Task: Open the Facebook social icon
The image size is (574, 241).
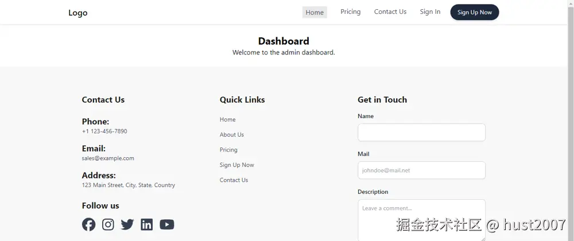Action: pos(88,224)
